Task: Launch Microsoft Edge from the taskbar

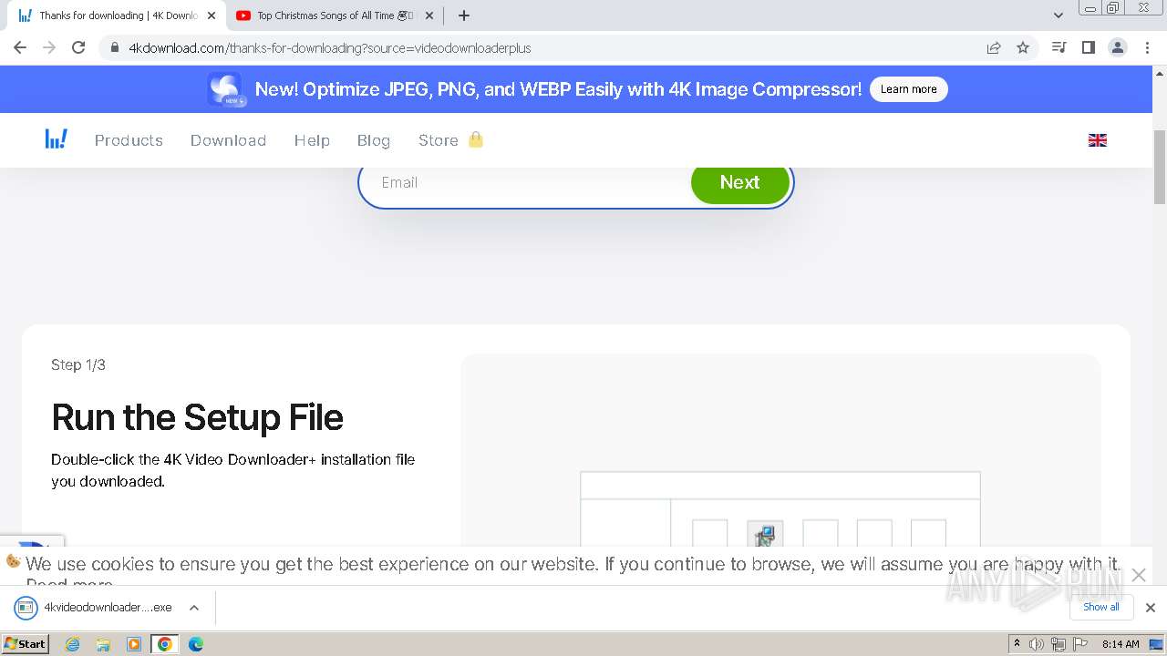Action: 196,644
